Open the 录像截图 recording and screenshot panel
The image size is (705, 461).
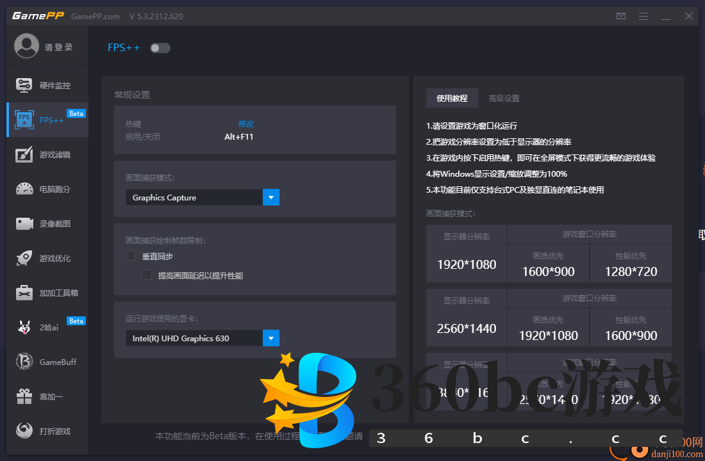(47, 223)
